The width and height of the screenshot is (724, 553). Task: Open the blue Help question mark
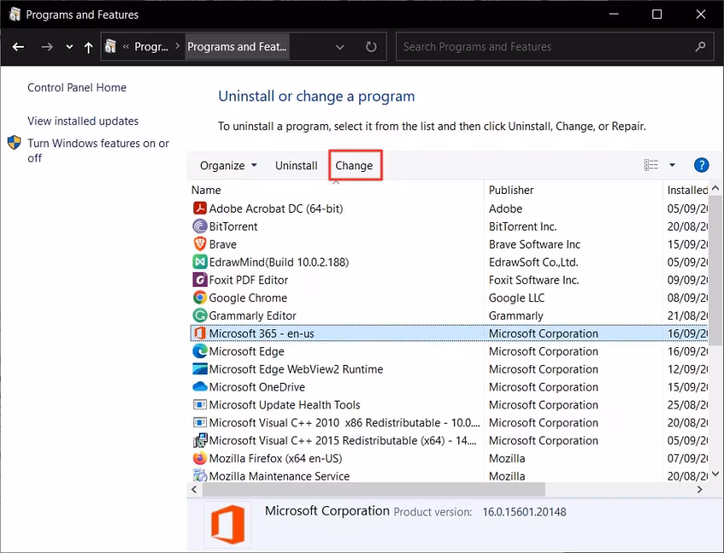click(701, 165)
